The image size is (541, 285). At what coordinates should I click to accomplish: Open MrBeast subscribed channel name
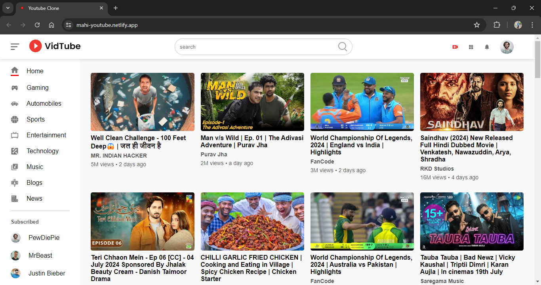point(40,256)
